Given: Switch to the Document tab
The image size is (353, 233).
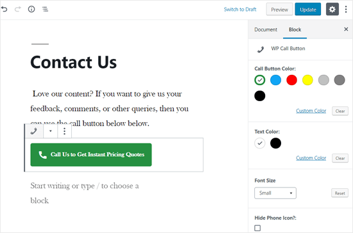Looking at the screenshot, I should click(x=266, y=29).
